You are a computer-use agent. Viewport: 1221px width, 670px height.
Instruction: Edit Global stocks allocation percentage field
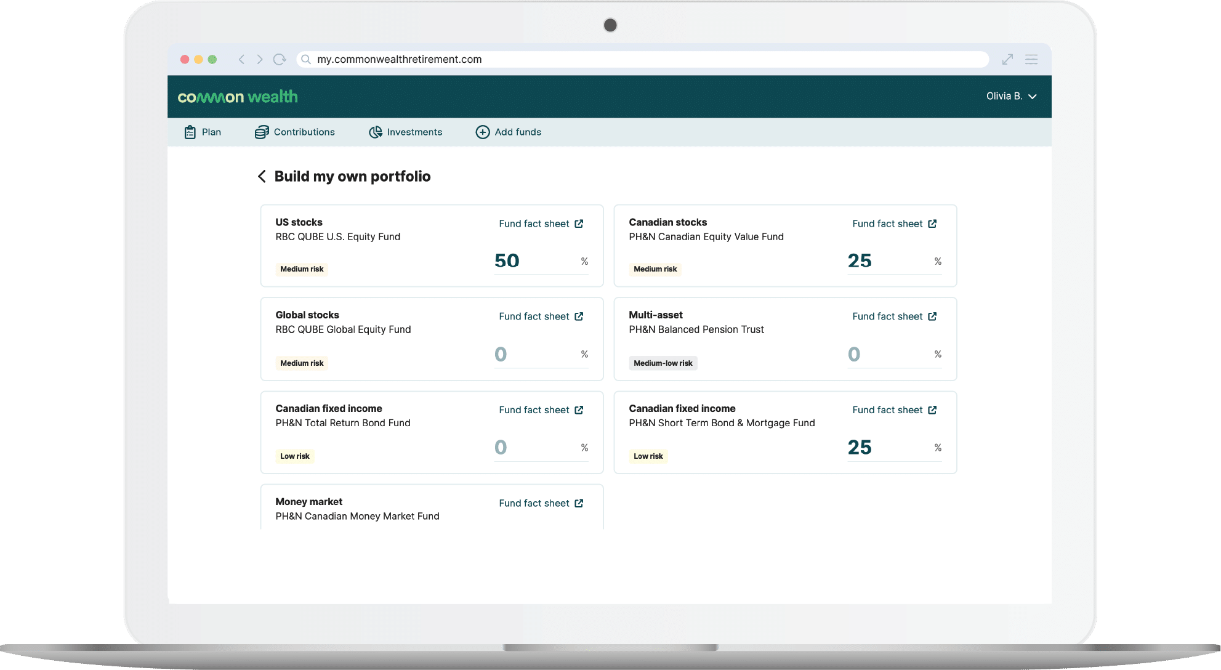[541, 355]
